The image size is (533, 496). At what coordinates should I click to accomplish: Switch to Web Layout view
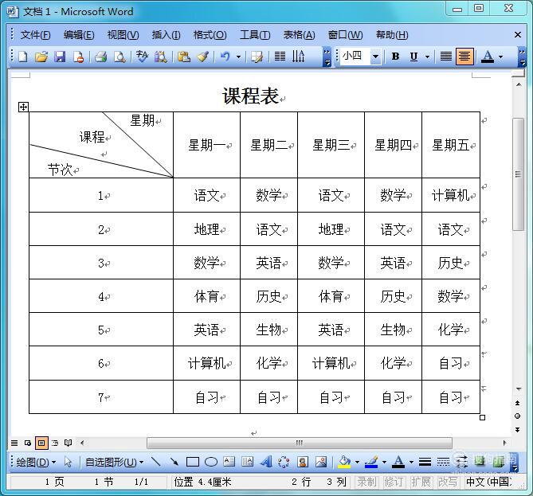pos(28,443)
